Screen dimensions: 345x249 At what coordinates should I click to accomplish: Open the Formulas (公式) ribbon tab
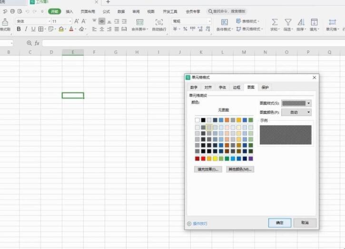tap(106, 11)
